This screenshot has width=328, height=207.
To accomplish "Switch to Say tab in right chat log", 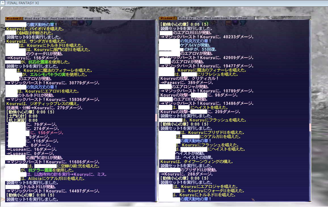I will tap(190, 18).
